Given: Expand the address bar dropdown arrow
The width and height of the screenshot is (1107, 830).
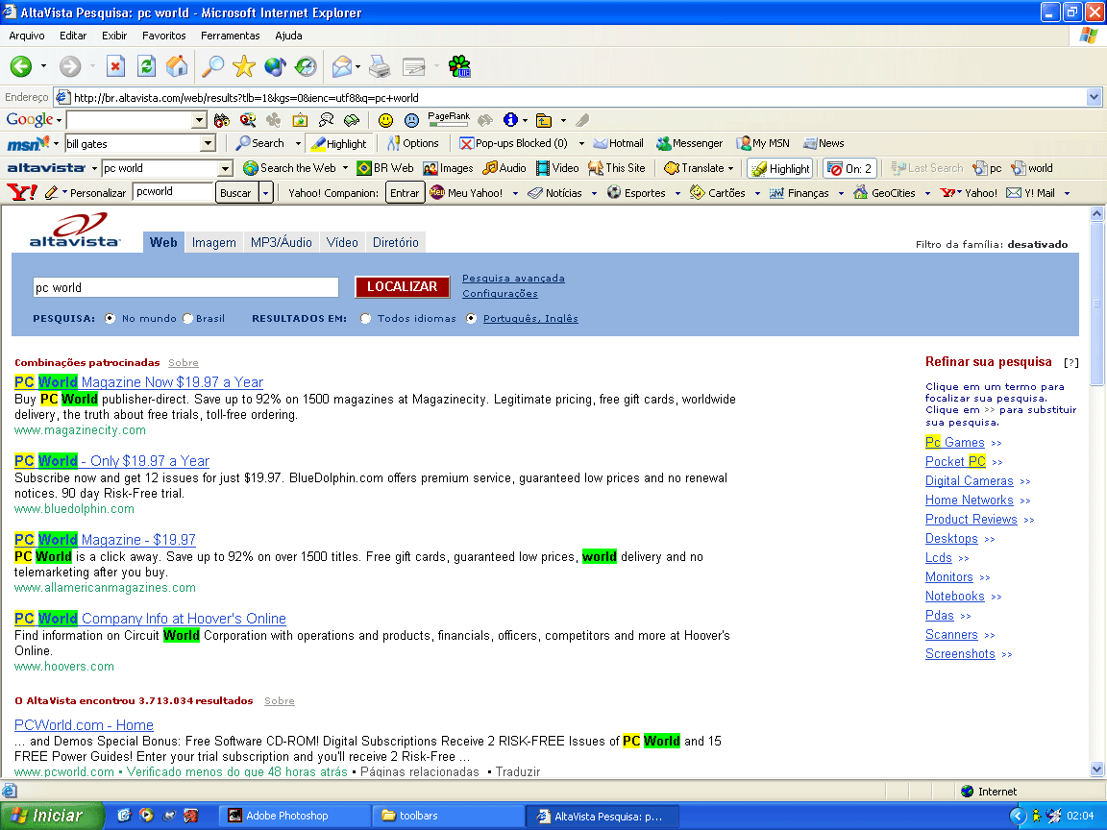Looking at the screenshot, I should [1095, 97].
